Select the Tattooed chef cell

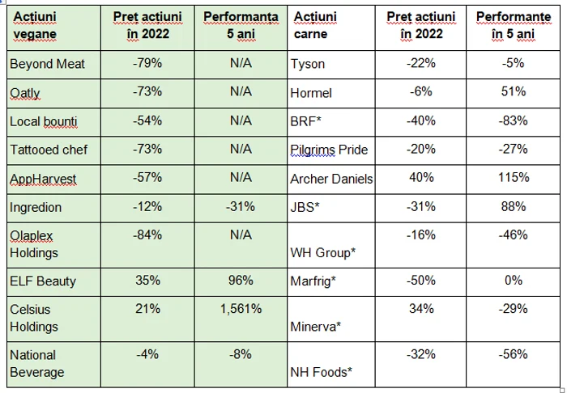point(53,151)
